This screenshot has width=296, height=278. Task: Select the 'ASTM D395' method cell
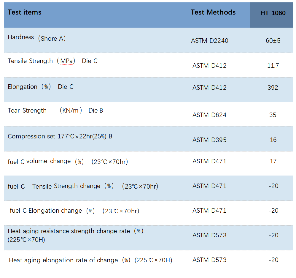pos(209,140)
